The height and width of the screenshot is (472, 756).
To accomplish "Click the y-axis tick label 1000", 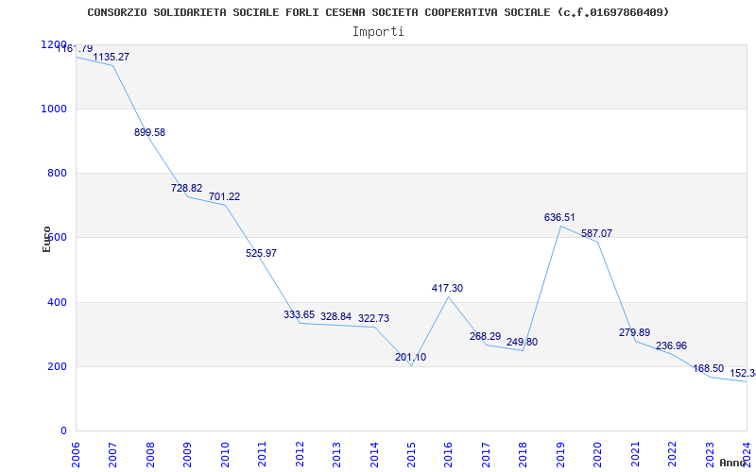I will 54,109.
